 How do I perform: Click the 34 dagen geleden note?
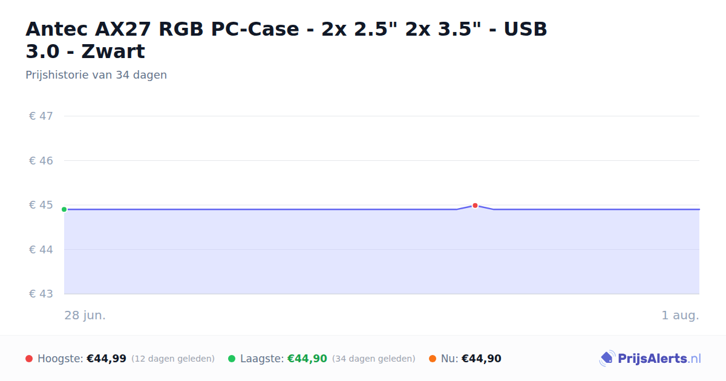coord(374,359)
